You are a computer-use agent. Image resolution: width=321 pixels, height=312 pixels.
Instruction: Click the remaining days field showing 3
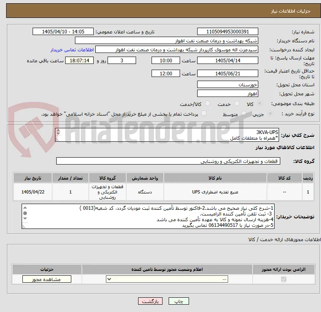122,60
